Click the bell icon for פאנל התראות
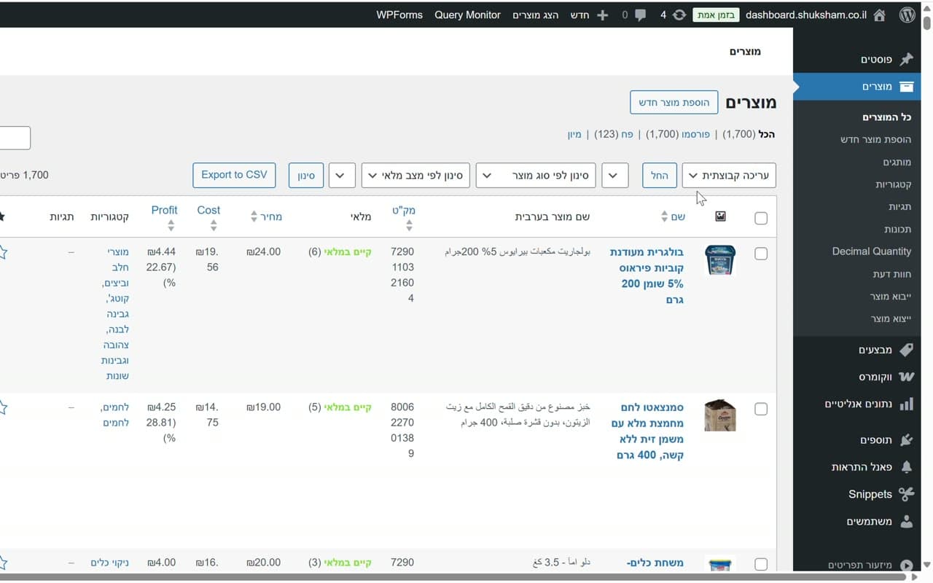Screen dimensions: 933x583 tap(906, 466)
